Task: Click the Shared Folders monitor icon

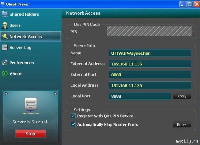Action: tap(5, 14)
